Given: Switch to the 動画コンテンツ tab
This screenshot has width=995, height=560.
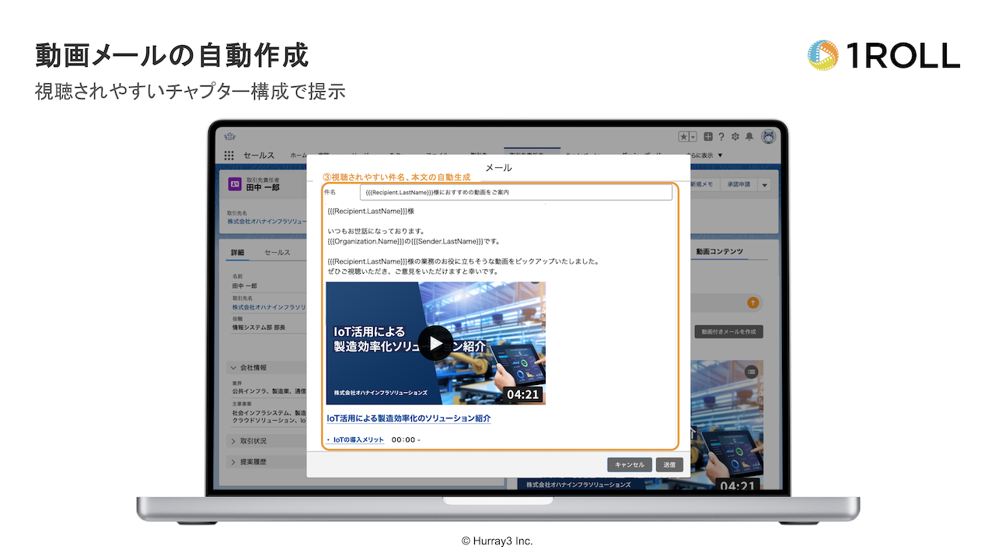Looking at the screenshot, I should (720, 251).
